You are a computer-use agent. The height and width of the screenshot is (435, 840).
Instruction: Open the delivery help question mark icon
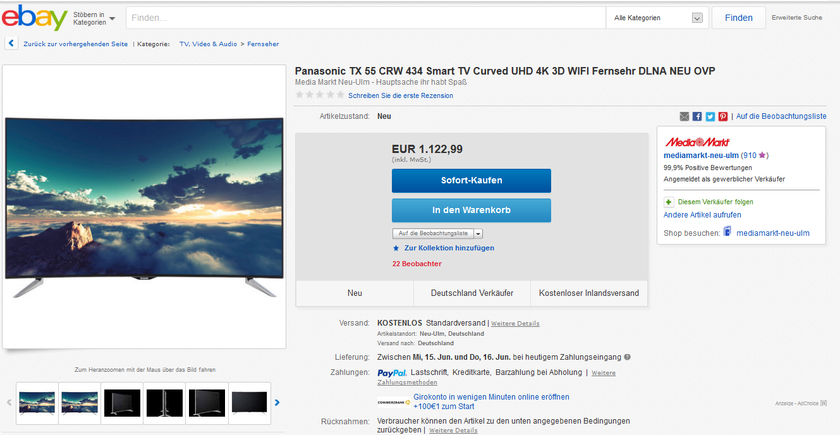point(627,357)
